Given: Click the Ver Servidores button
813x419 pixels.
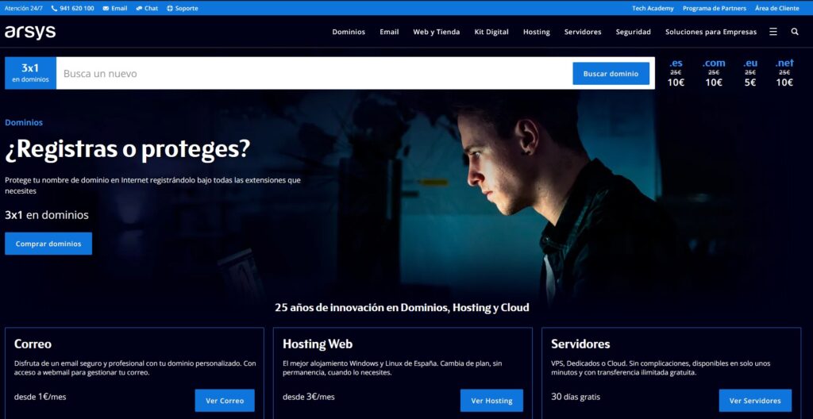Looking at the screenshot, I should click(755, 400).
